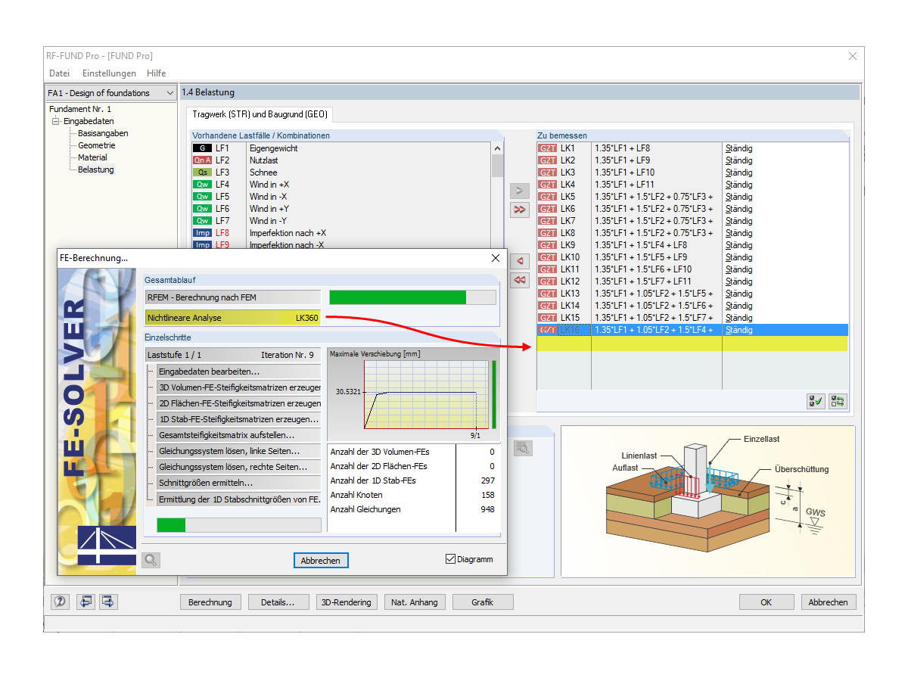This screenshot has height=681, width=908.
Task: Click Abbrechen in the main RF-FUND window
Action: click(x=829, y=602)
